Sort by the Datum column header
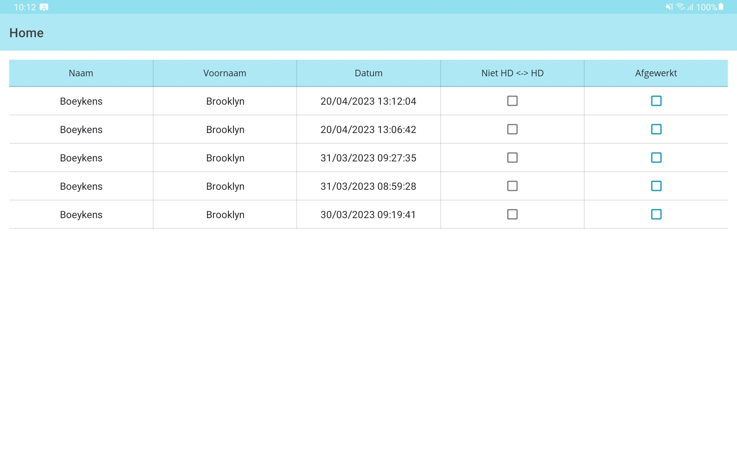Viewport: 737px width, 460px height. point(368,73)
